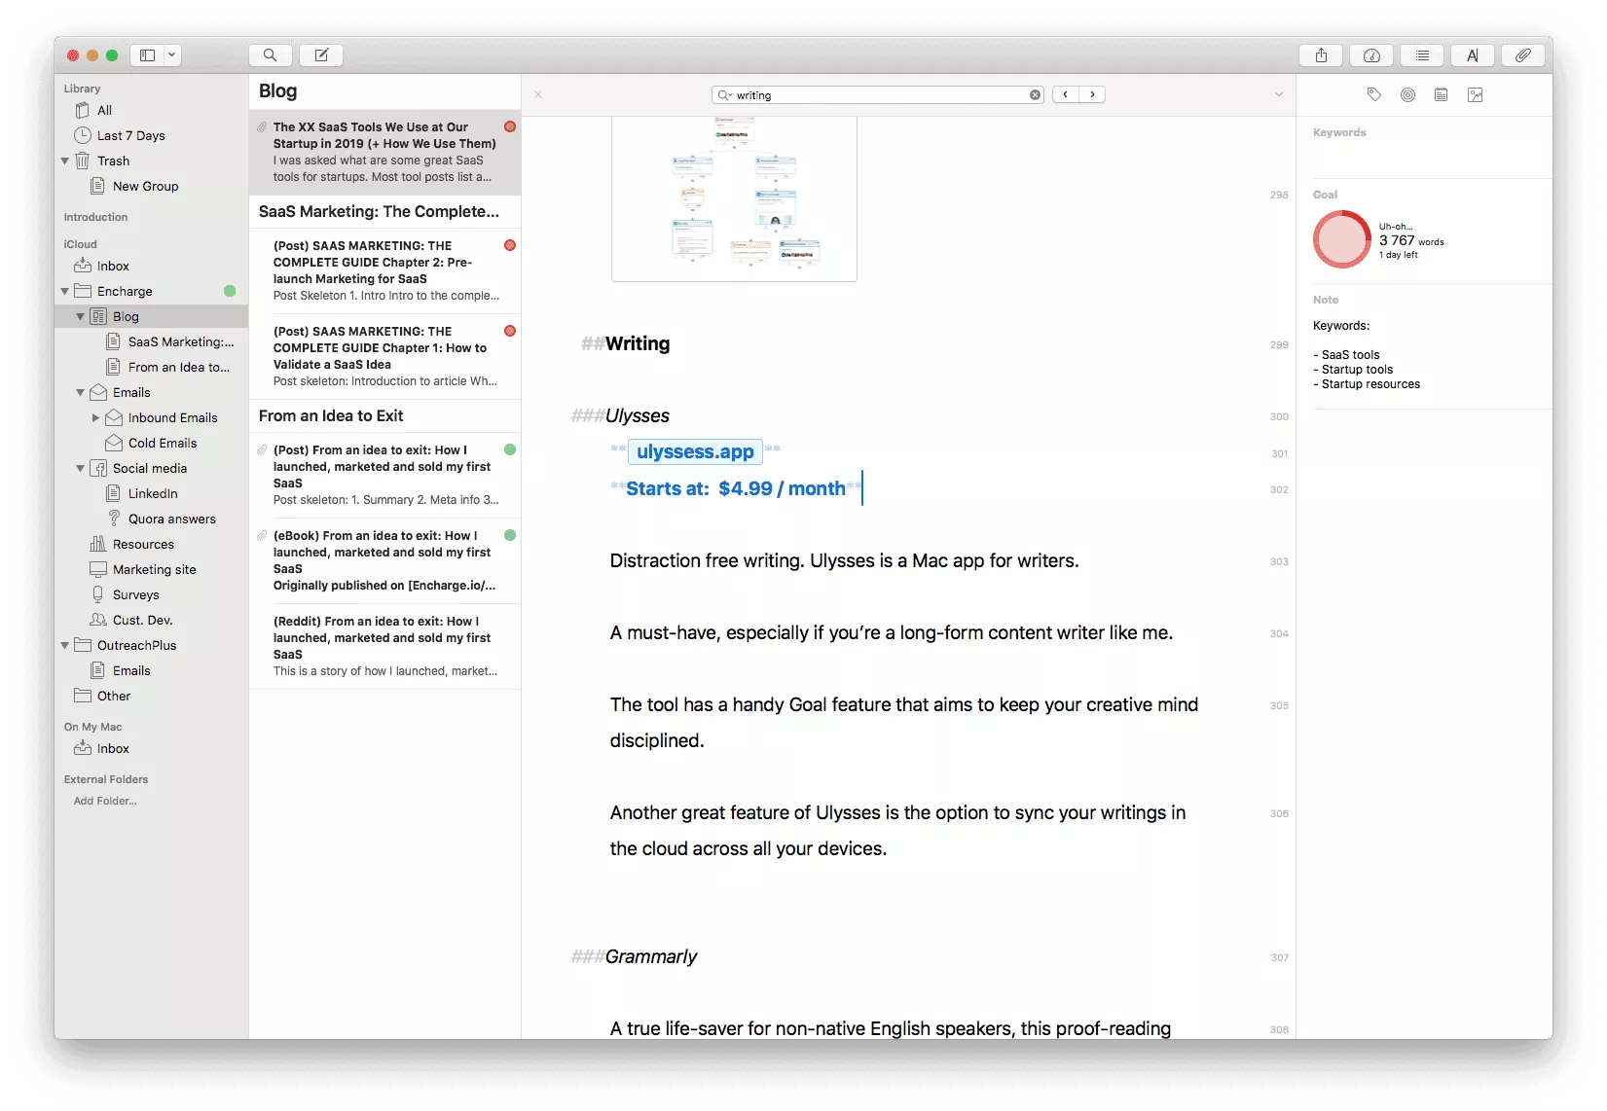
Task: Click the search field containing writing
Action: (878, 94)
